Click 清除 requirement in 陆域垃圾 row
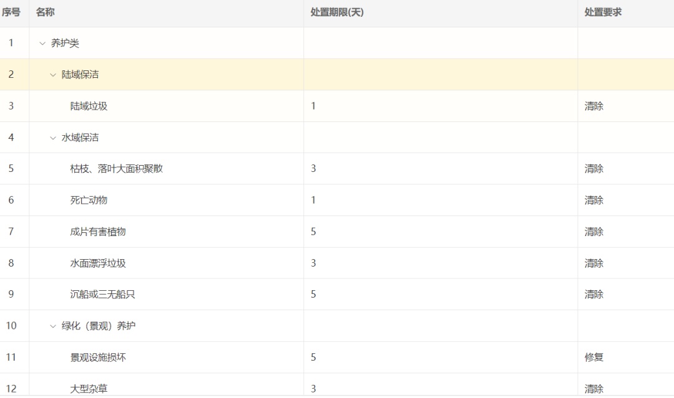This screenshot has height=398, width=674. point(593,106)
